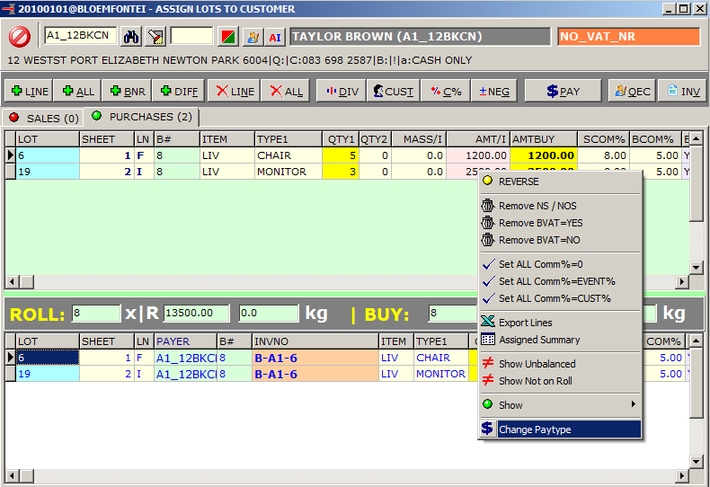This screenshot has width=710, height=487.
Task: Click the red-green square icon
Action: click(x=228, y=37)
